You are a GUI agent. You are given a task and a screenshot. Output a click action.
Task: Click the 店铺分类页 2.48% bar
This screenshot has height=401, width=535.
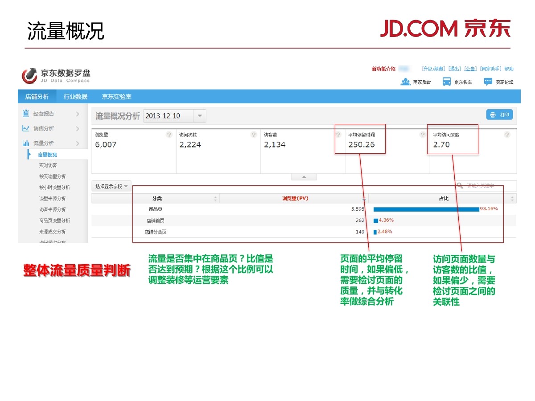pyautogui.click(x=375, y=232)
